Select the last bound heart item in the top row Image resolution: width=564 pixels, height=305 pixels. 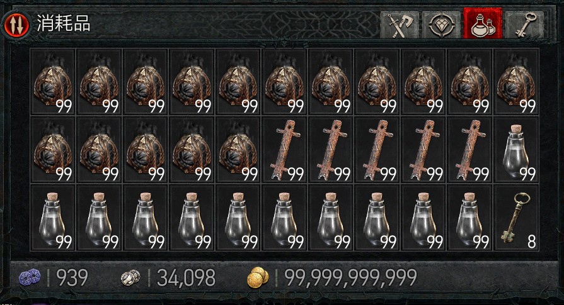[516, 82]
